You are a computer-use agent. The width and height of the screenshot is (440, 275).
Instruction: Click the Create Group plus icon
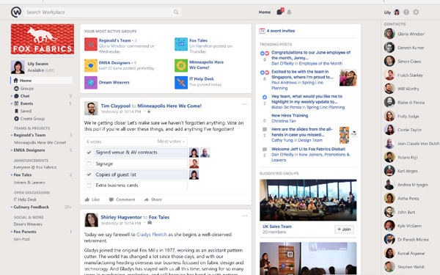point(16,119)
